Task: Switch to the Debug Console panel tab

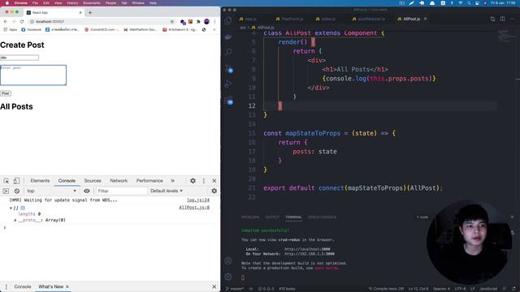Action: 322,217
